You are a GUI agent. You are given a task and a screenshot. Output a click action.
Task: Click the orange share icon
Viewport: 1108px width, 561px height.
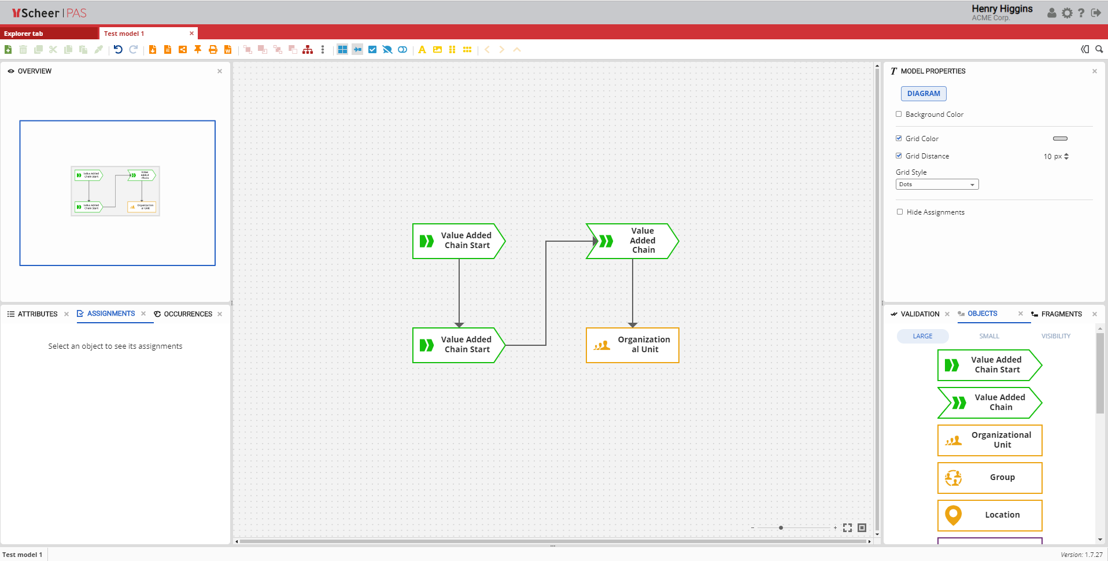point(183,50)
